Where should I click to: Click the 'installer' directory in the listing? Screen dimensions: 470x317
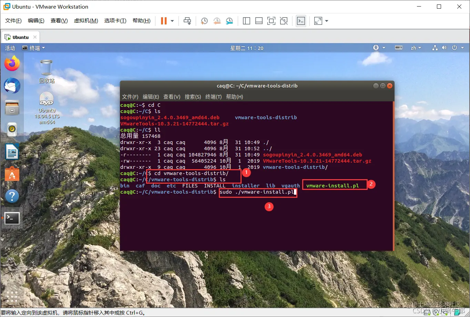[246, 186]
